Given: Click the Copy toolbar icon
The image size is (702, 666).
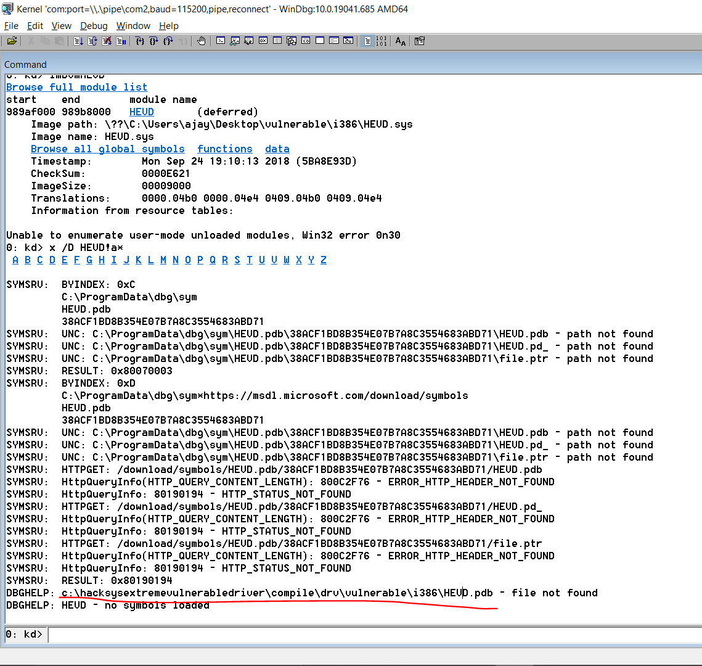Looking at the screenshot, I should [x=45, y=41].
